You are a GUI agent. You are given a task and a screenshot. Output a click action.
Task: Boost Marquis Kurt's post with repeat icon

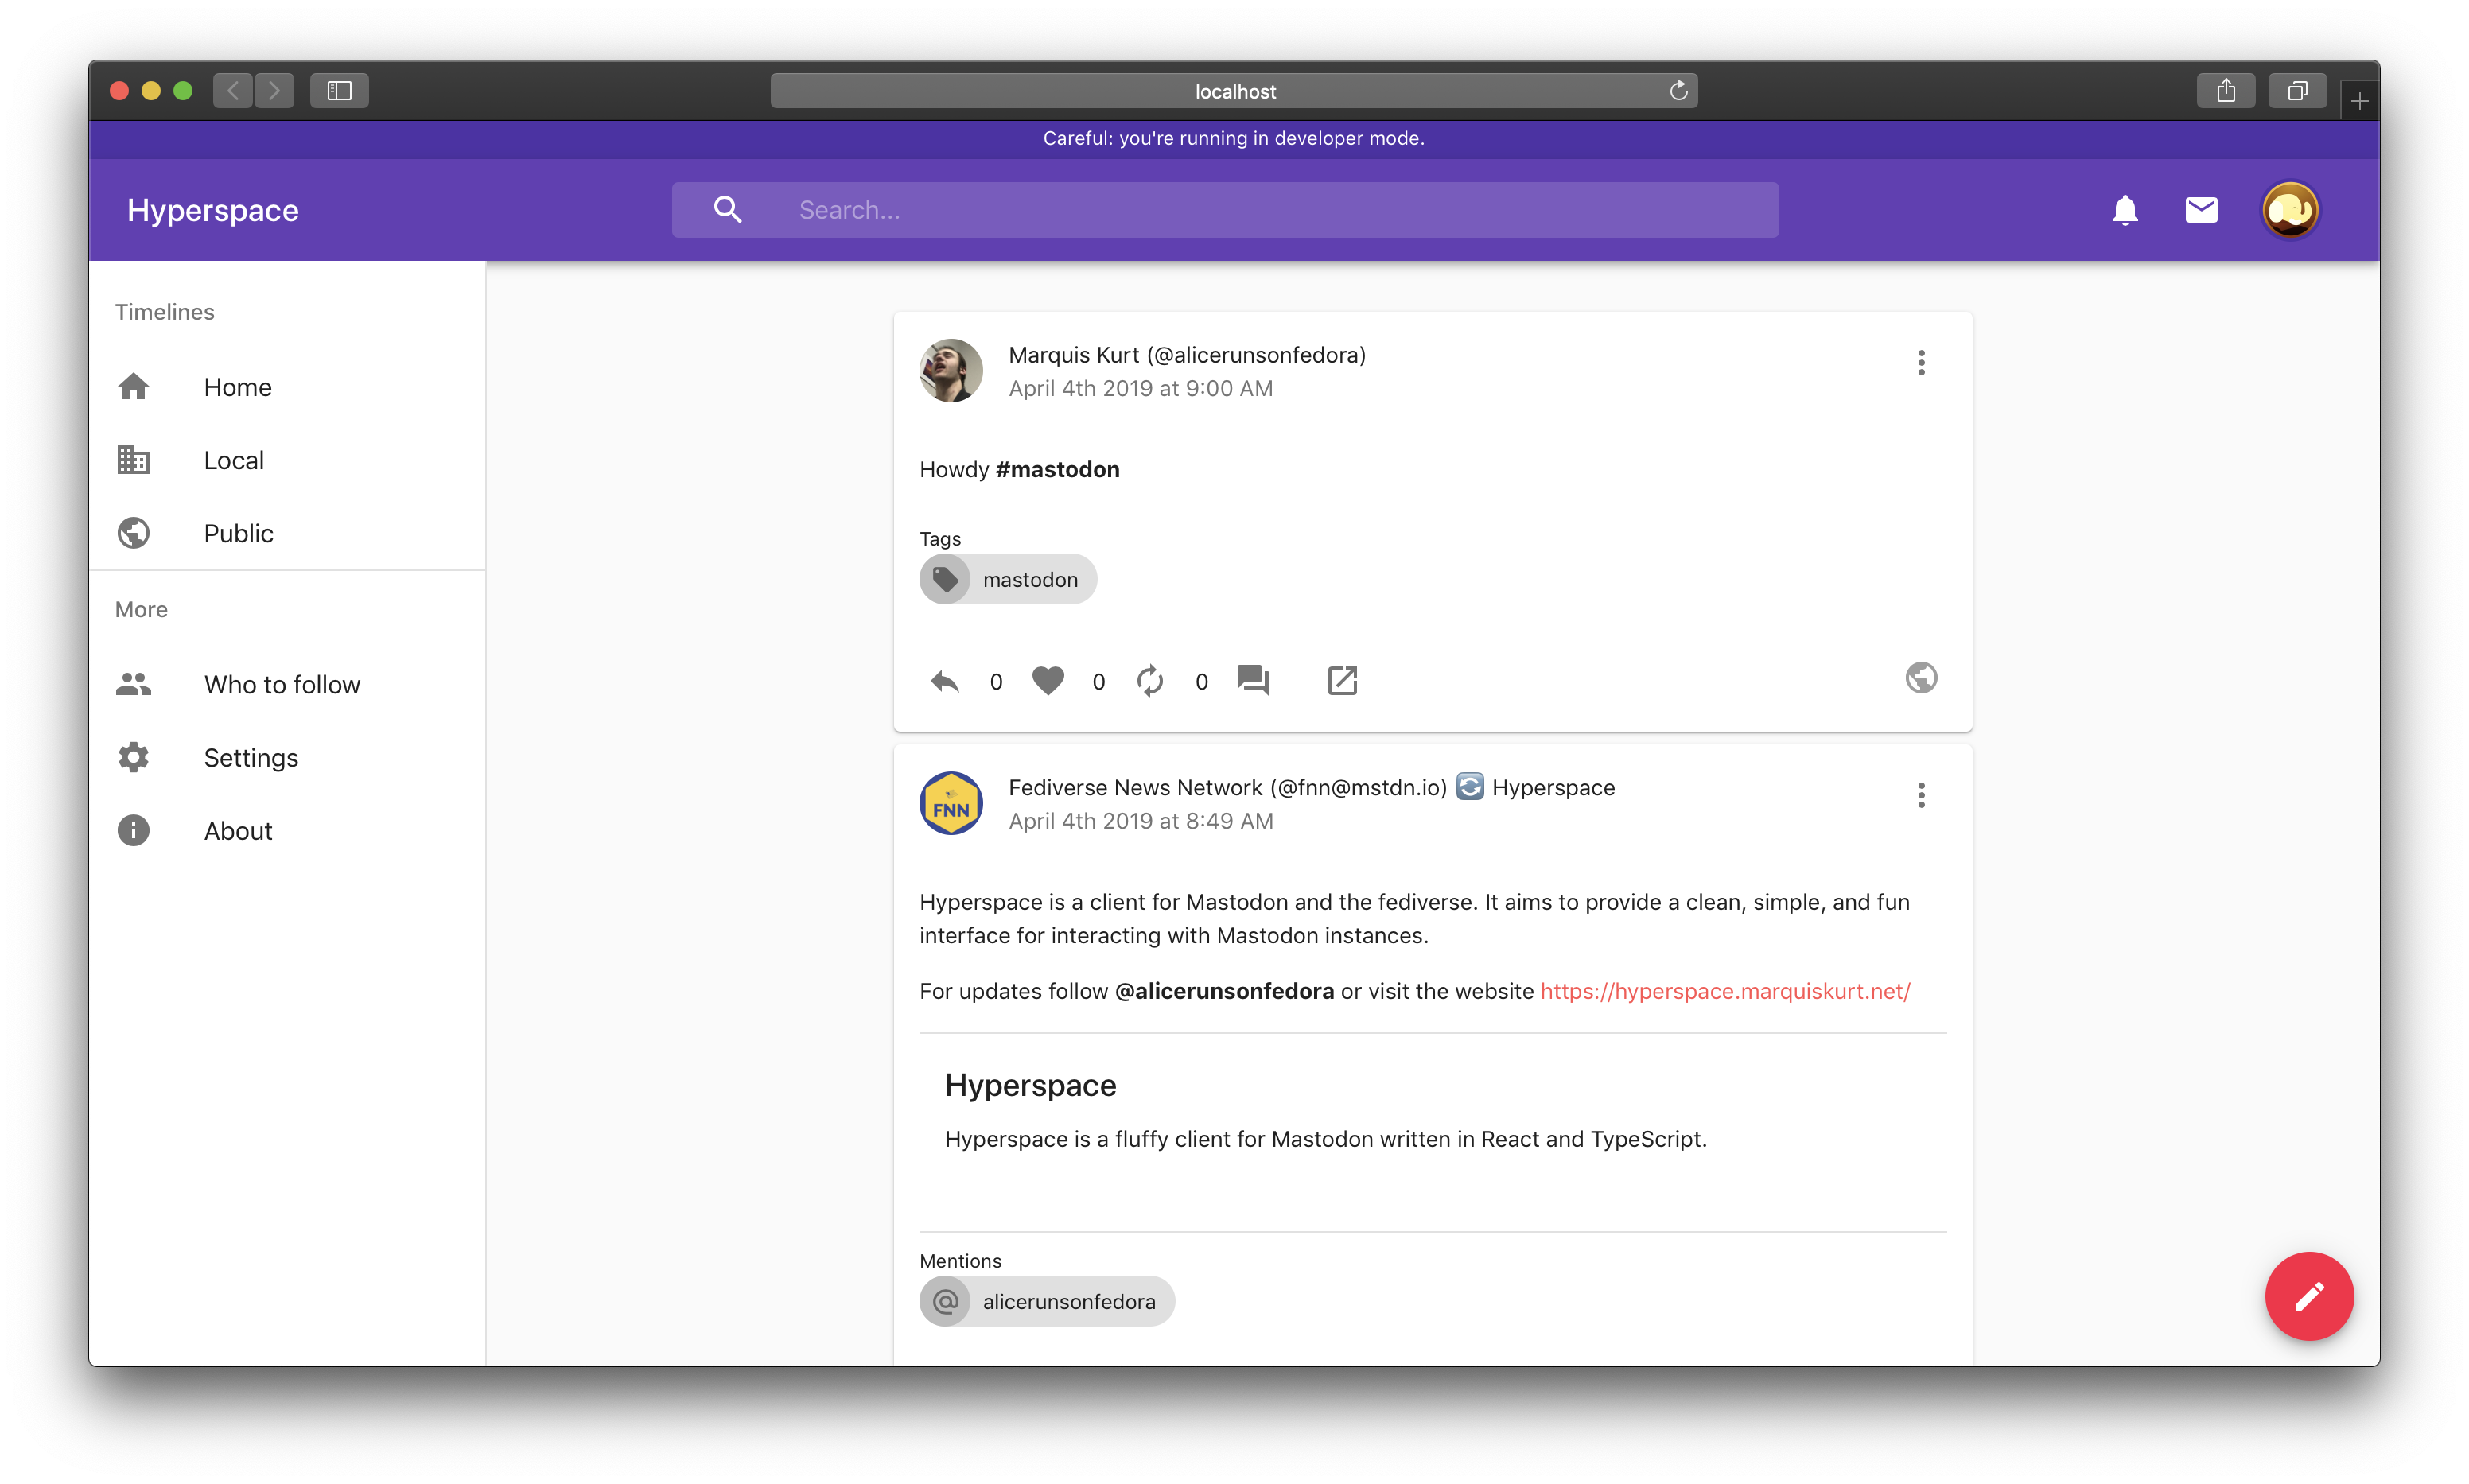(x=1150, y=681)
